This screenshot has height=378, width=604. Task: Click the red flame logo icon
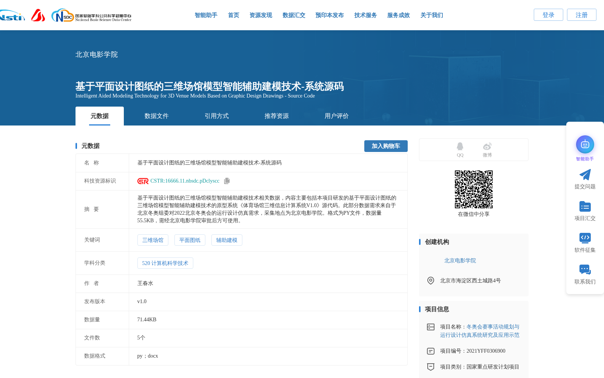pos(38,15)
